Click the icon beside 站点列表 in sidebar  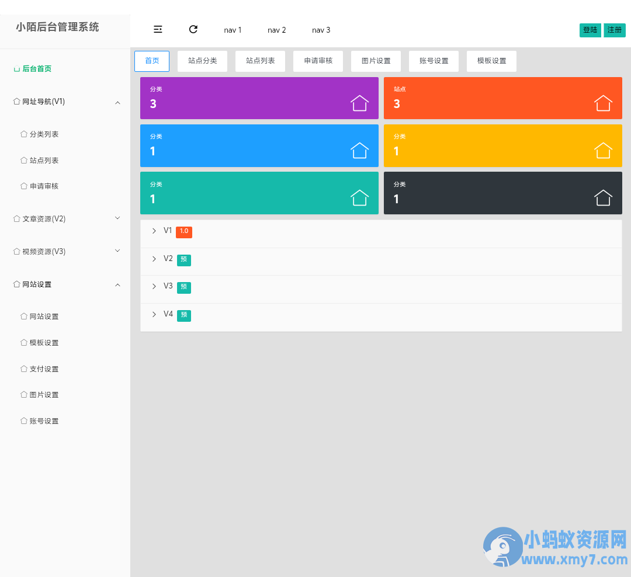pyautogui.click(x=24, y=160)
